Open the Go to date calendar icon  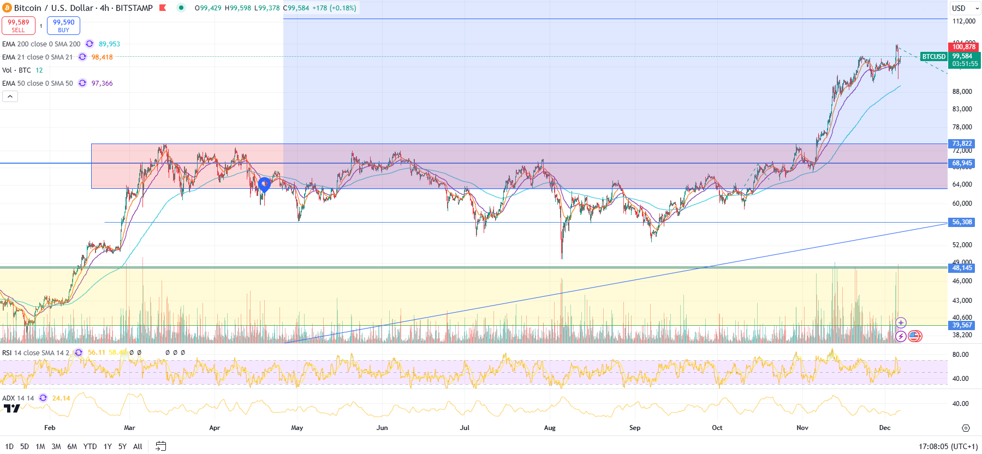click(x=160, y=446)
